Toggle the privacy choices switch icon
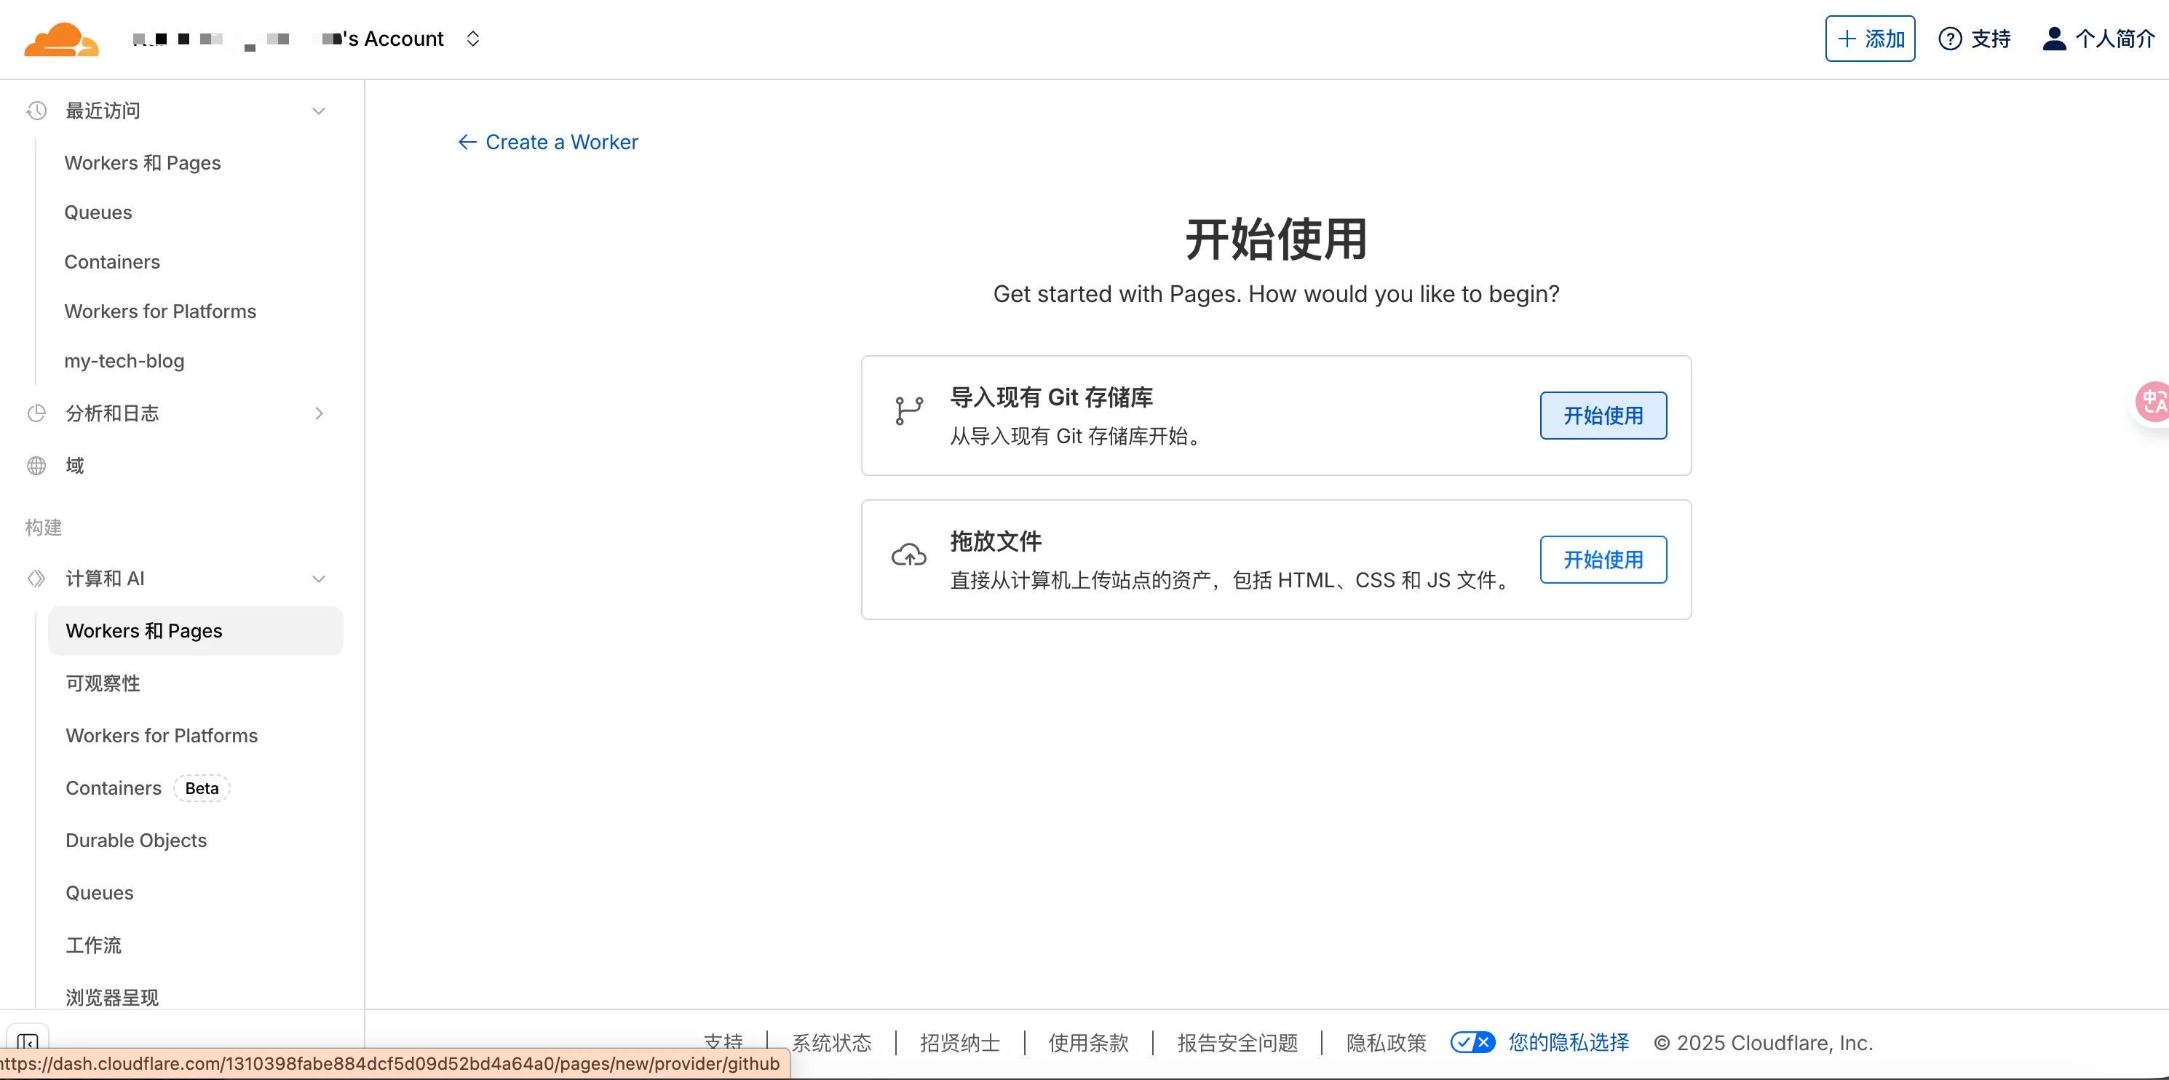2169x1080 pixels. (1472, 1042)
